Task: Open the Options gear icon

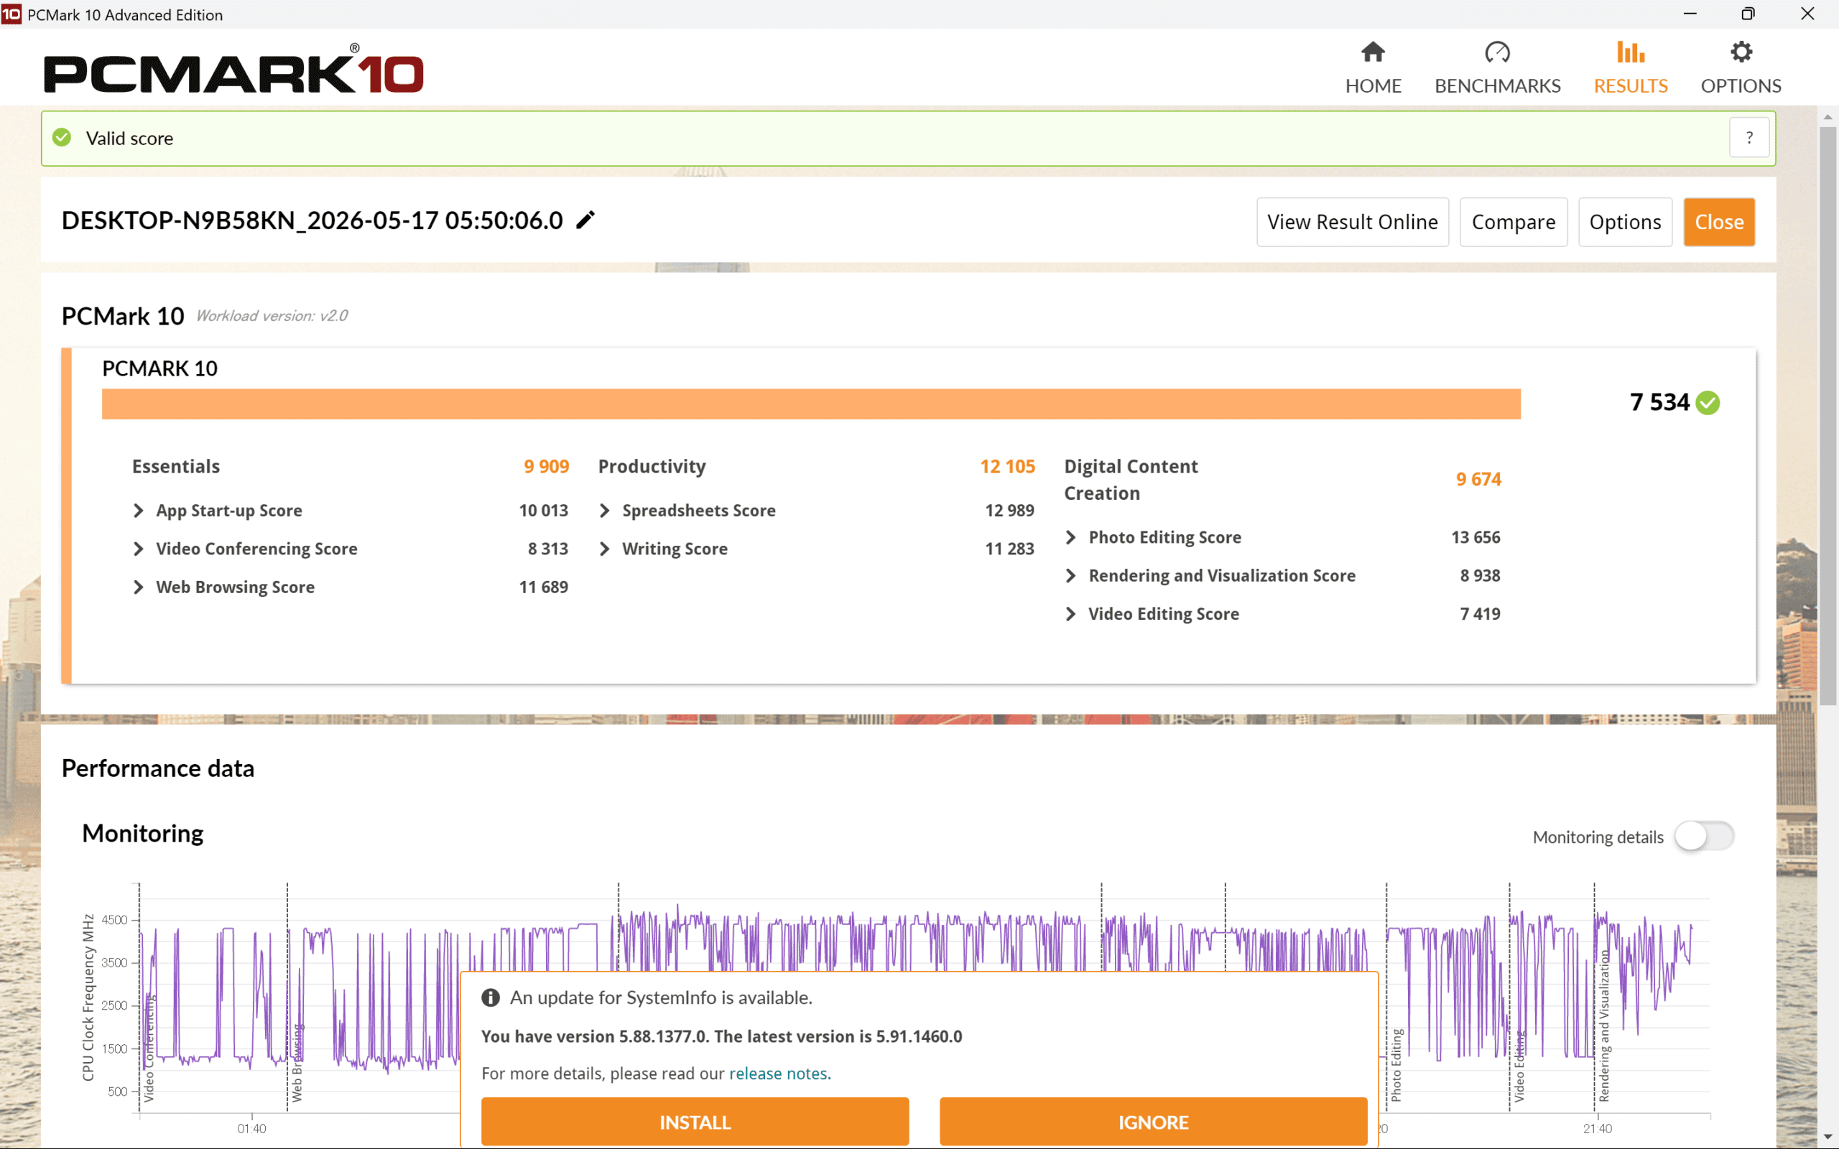Action: [x=1741, y=52]
